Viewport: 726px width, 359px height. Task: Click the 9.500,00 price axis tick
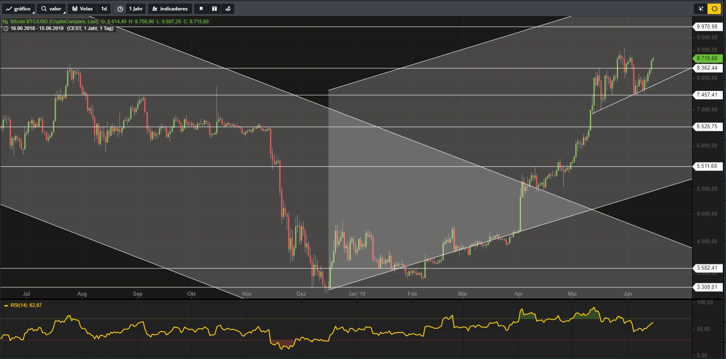click(707, 38)
